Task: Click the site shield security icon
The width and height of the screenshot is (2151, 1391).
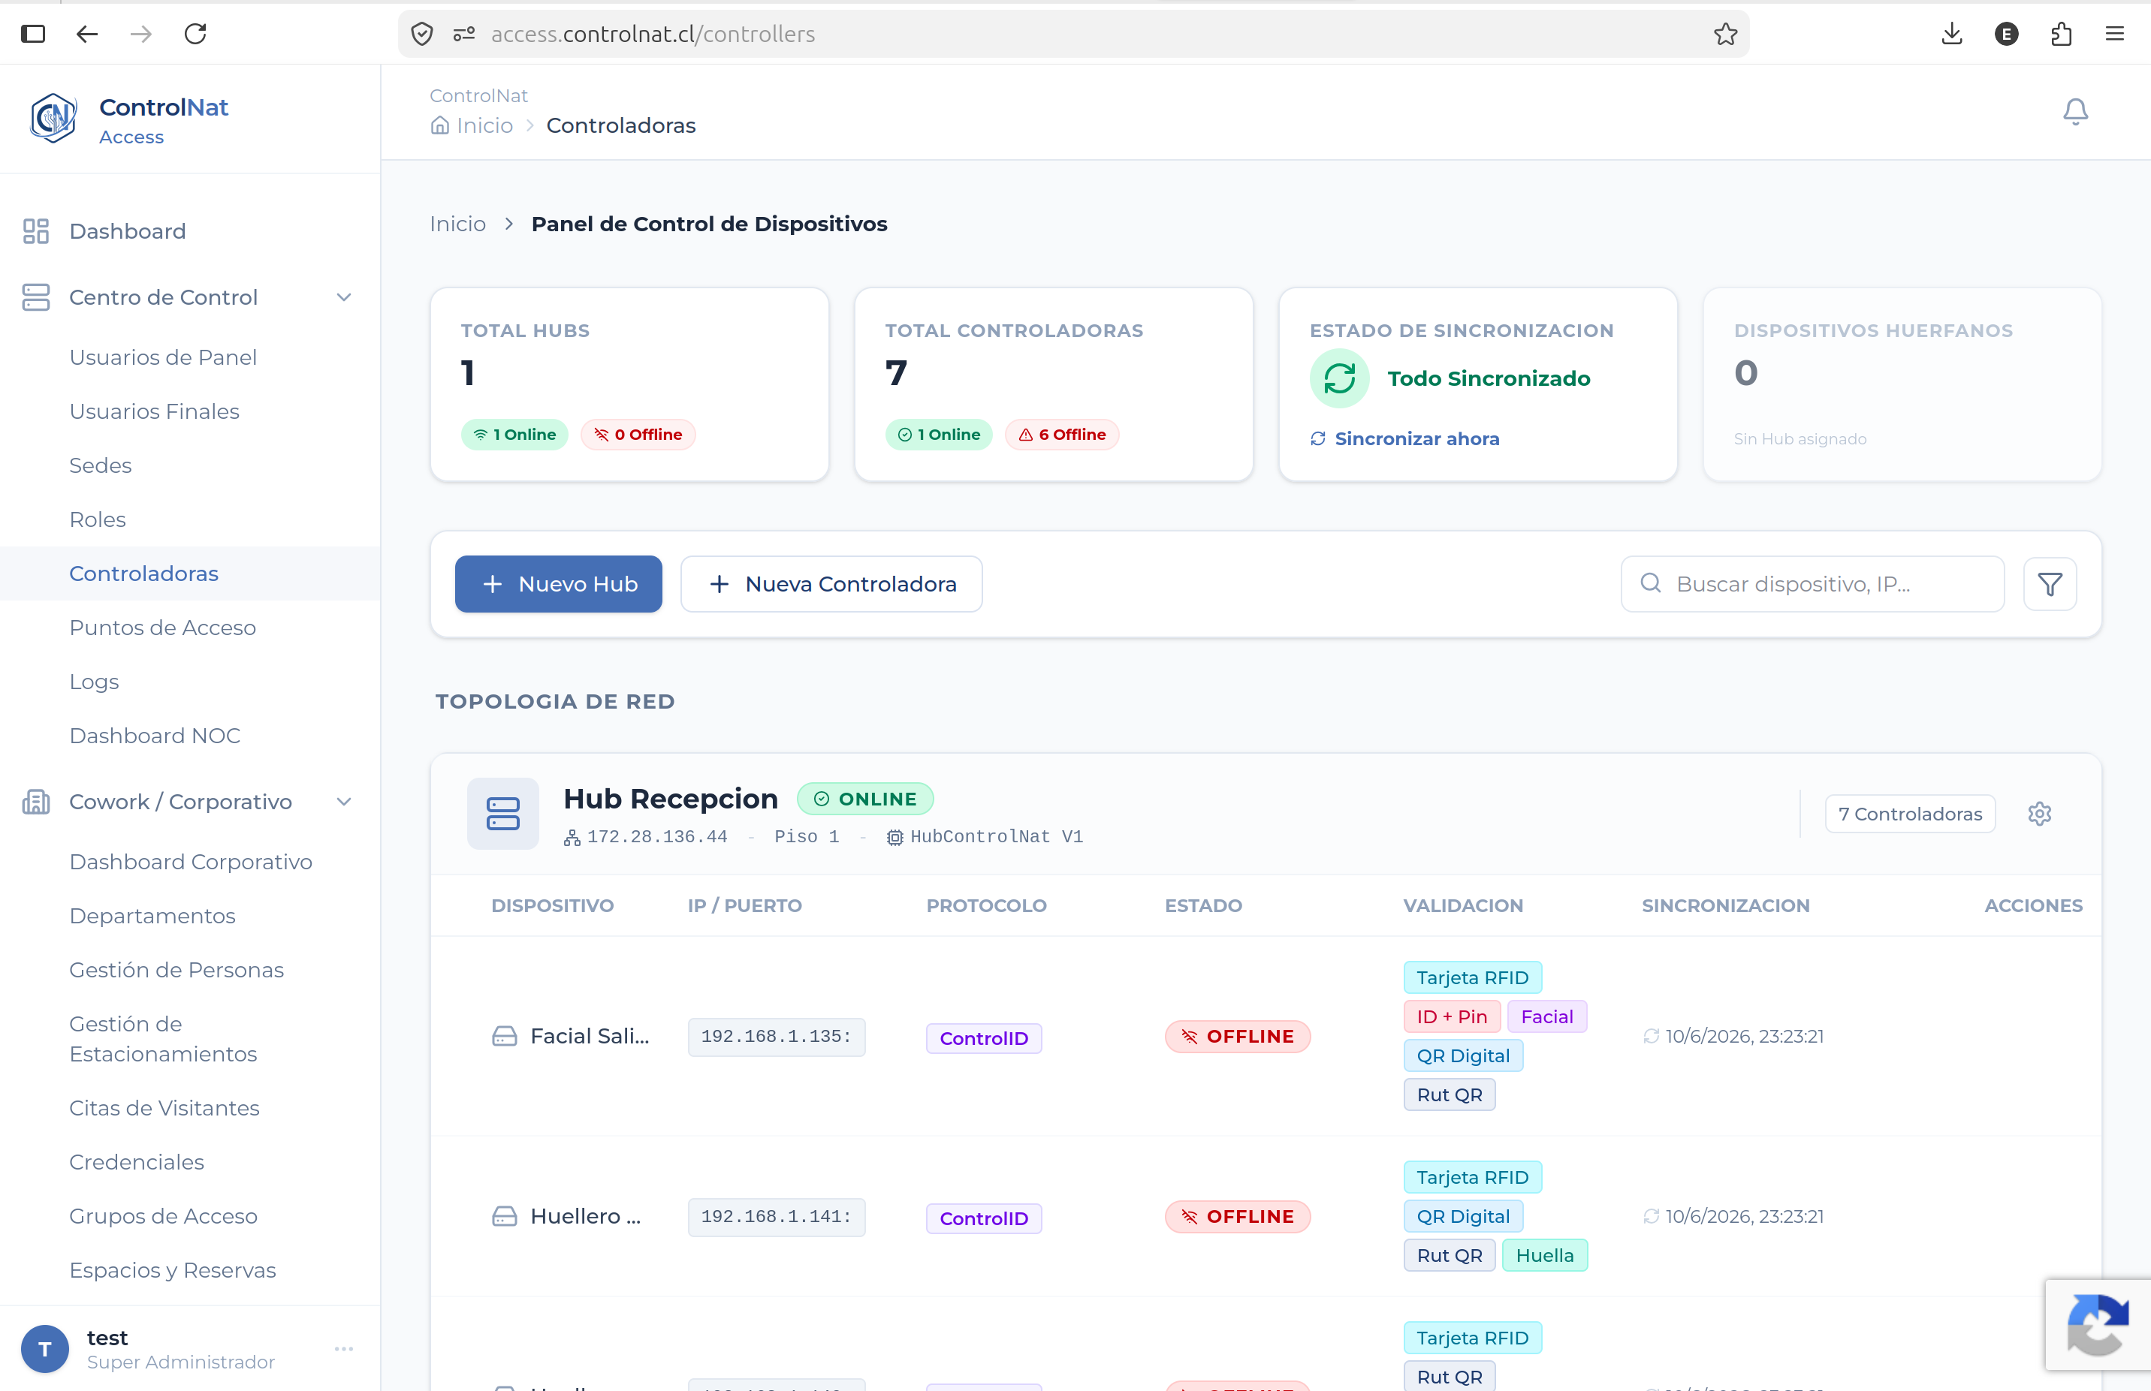Action: point(422,35)
